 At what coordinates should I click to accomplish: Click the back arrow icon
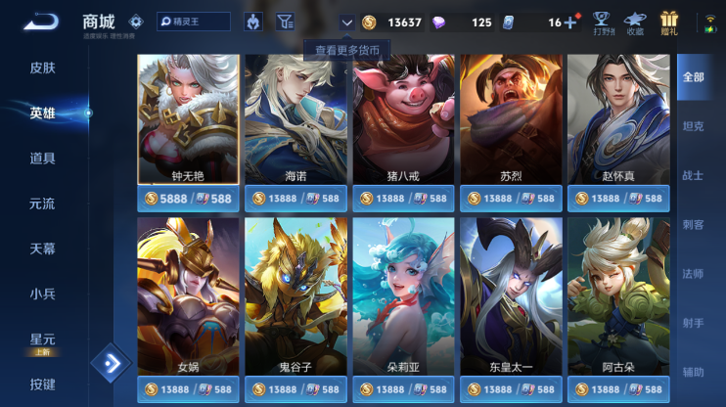tap(41, 22)
